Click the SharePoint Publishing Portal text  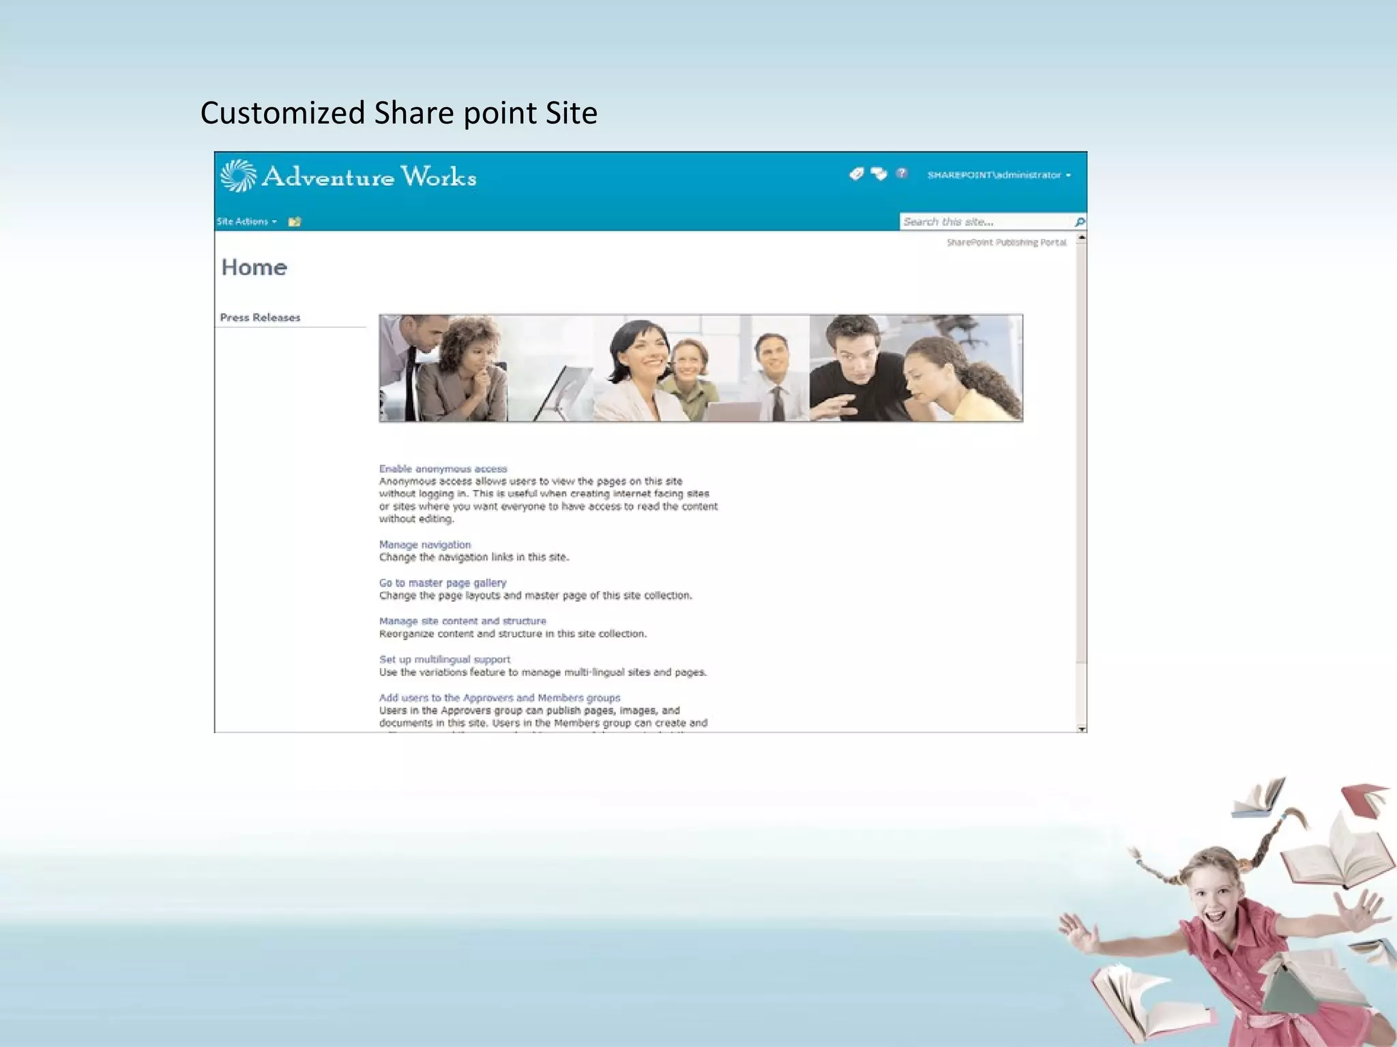click(1006, 243)
